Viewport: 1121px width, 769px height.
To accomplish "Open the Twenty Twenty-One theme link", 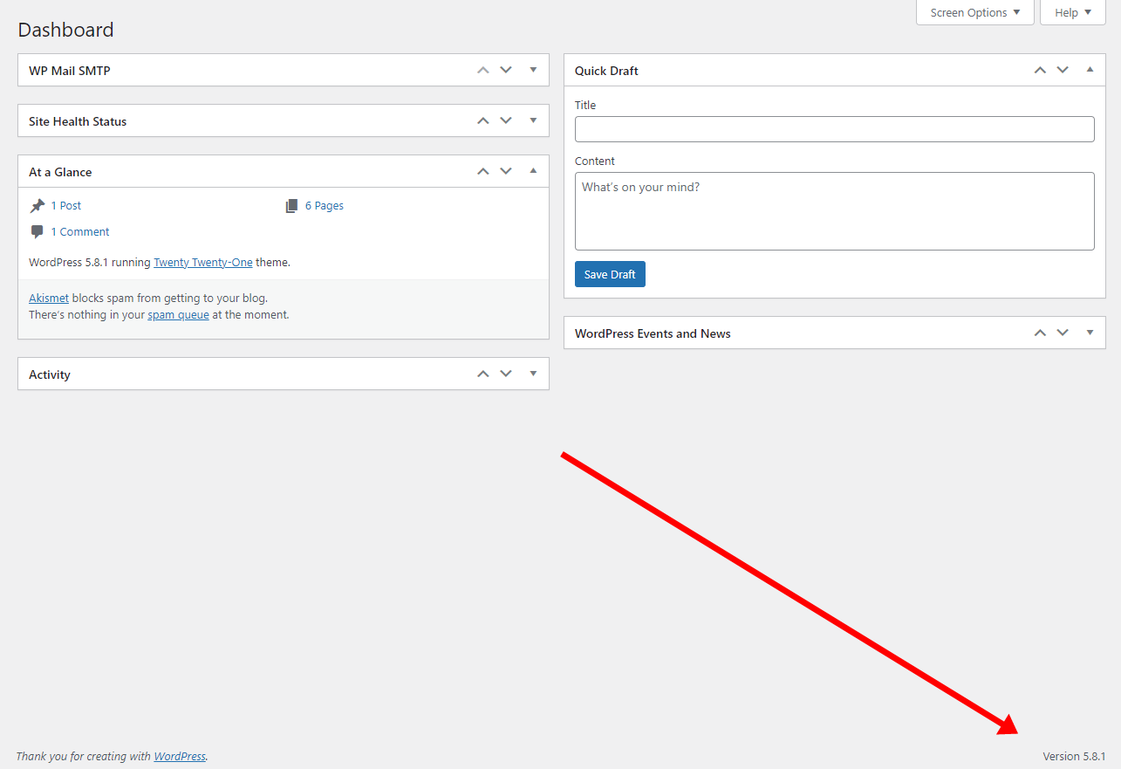I will (203, 262).
